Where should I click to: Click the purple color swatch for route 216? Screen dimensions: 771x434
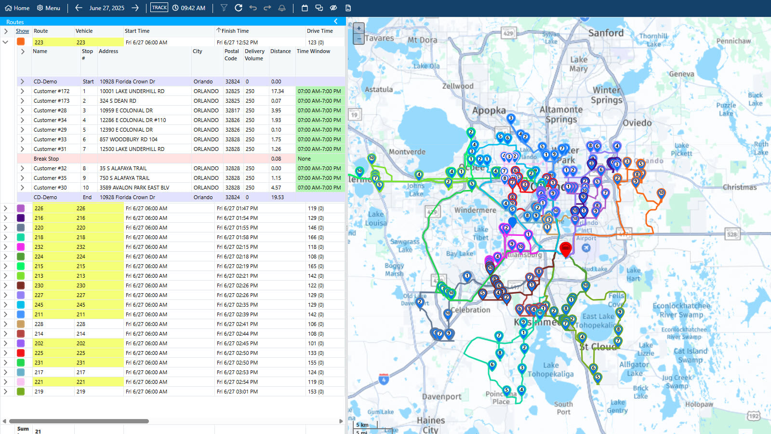pyautogui.click(x=21, y=218)
